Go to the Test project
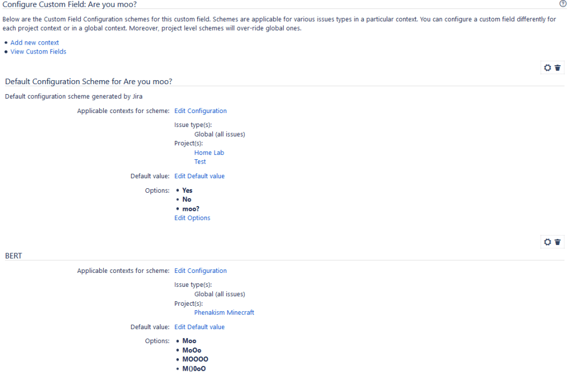 (200, 161)
